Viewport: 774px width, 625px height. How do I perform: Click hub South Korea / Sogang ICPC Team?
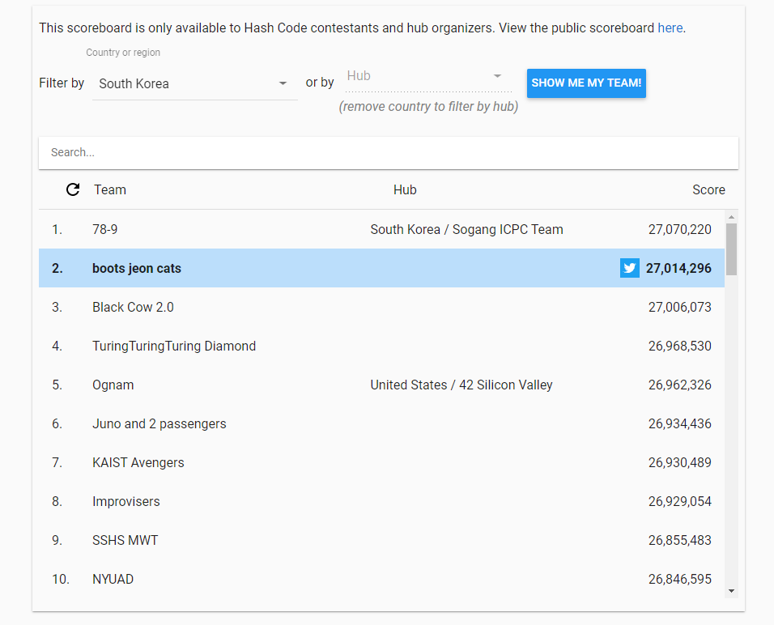click(x=466, y=230)
